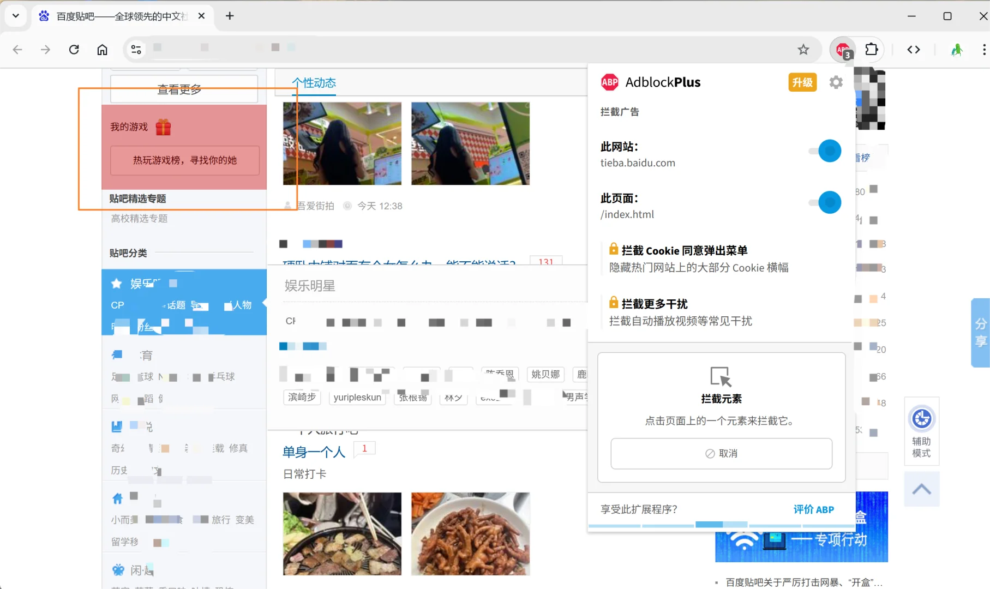Open a new tab with the plus button
Viewport: 990px width, 589px height.
coord(229,16)
